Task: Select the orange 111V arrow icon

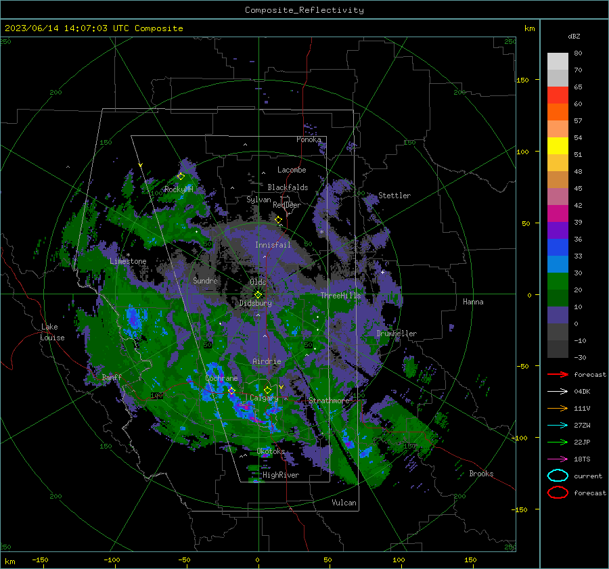Action: pyautogui.click(x=558, y=408)
